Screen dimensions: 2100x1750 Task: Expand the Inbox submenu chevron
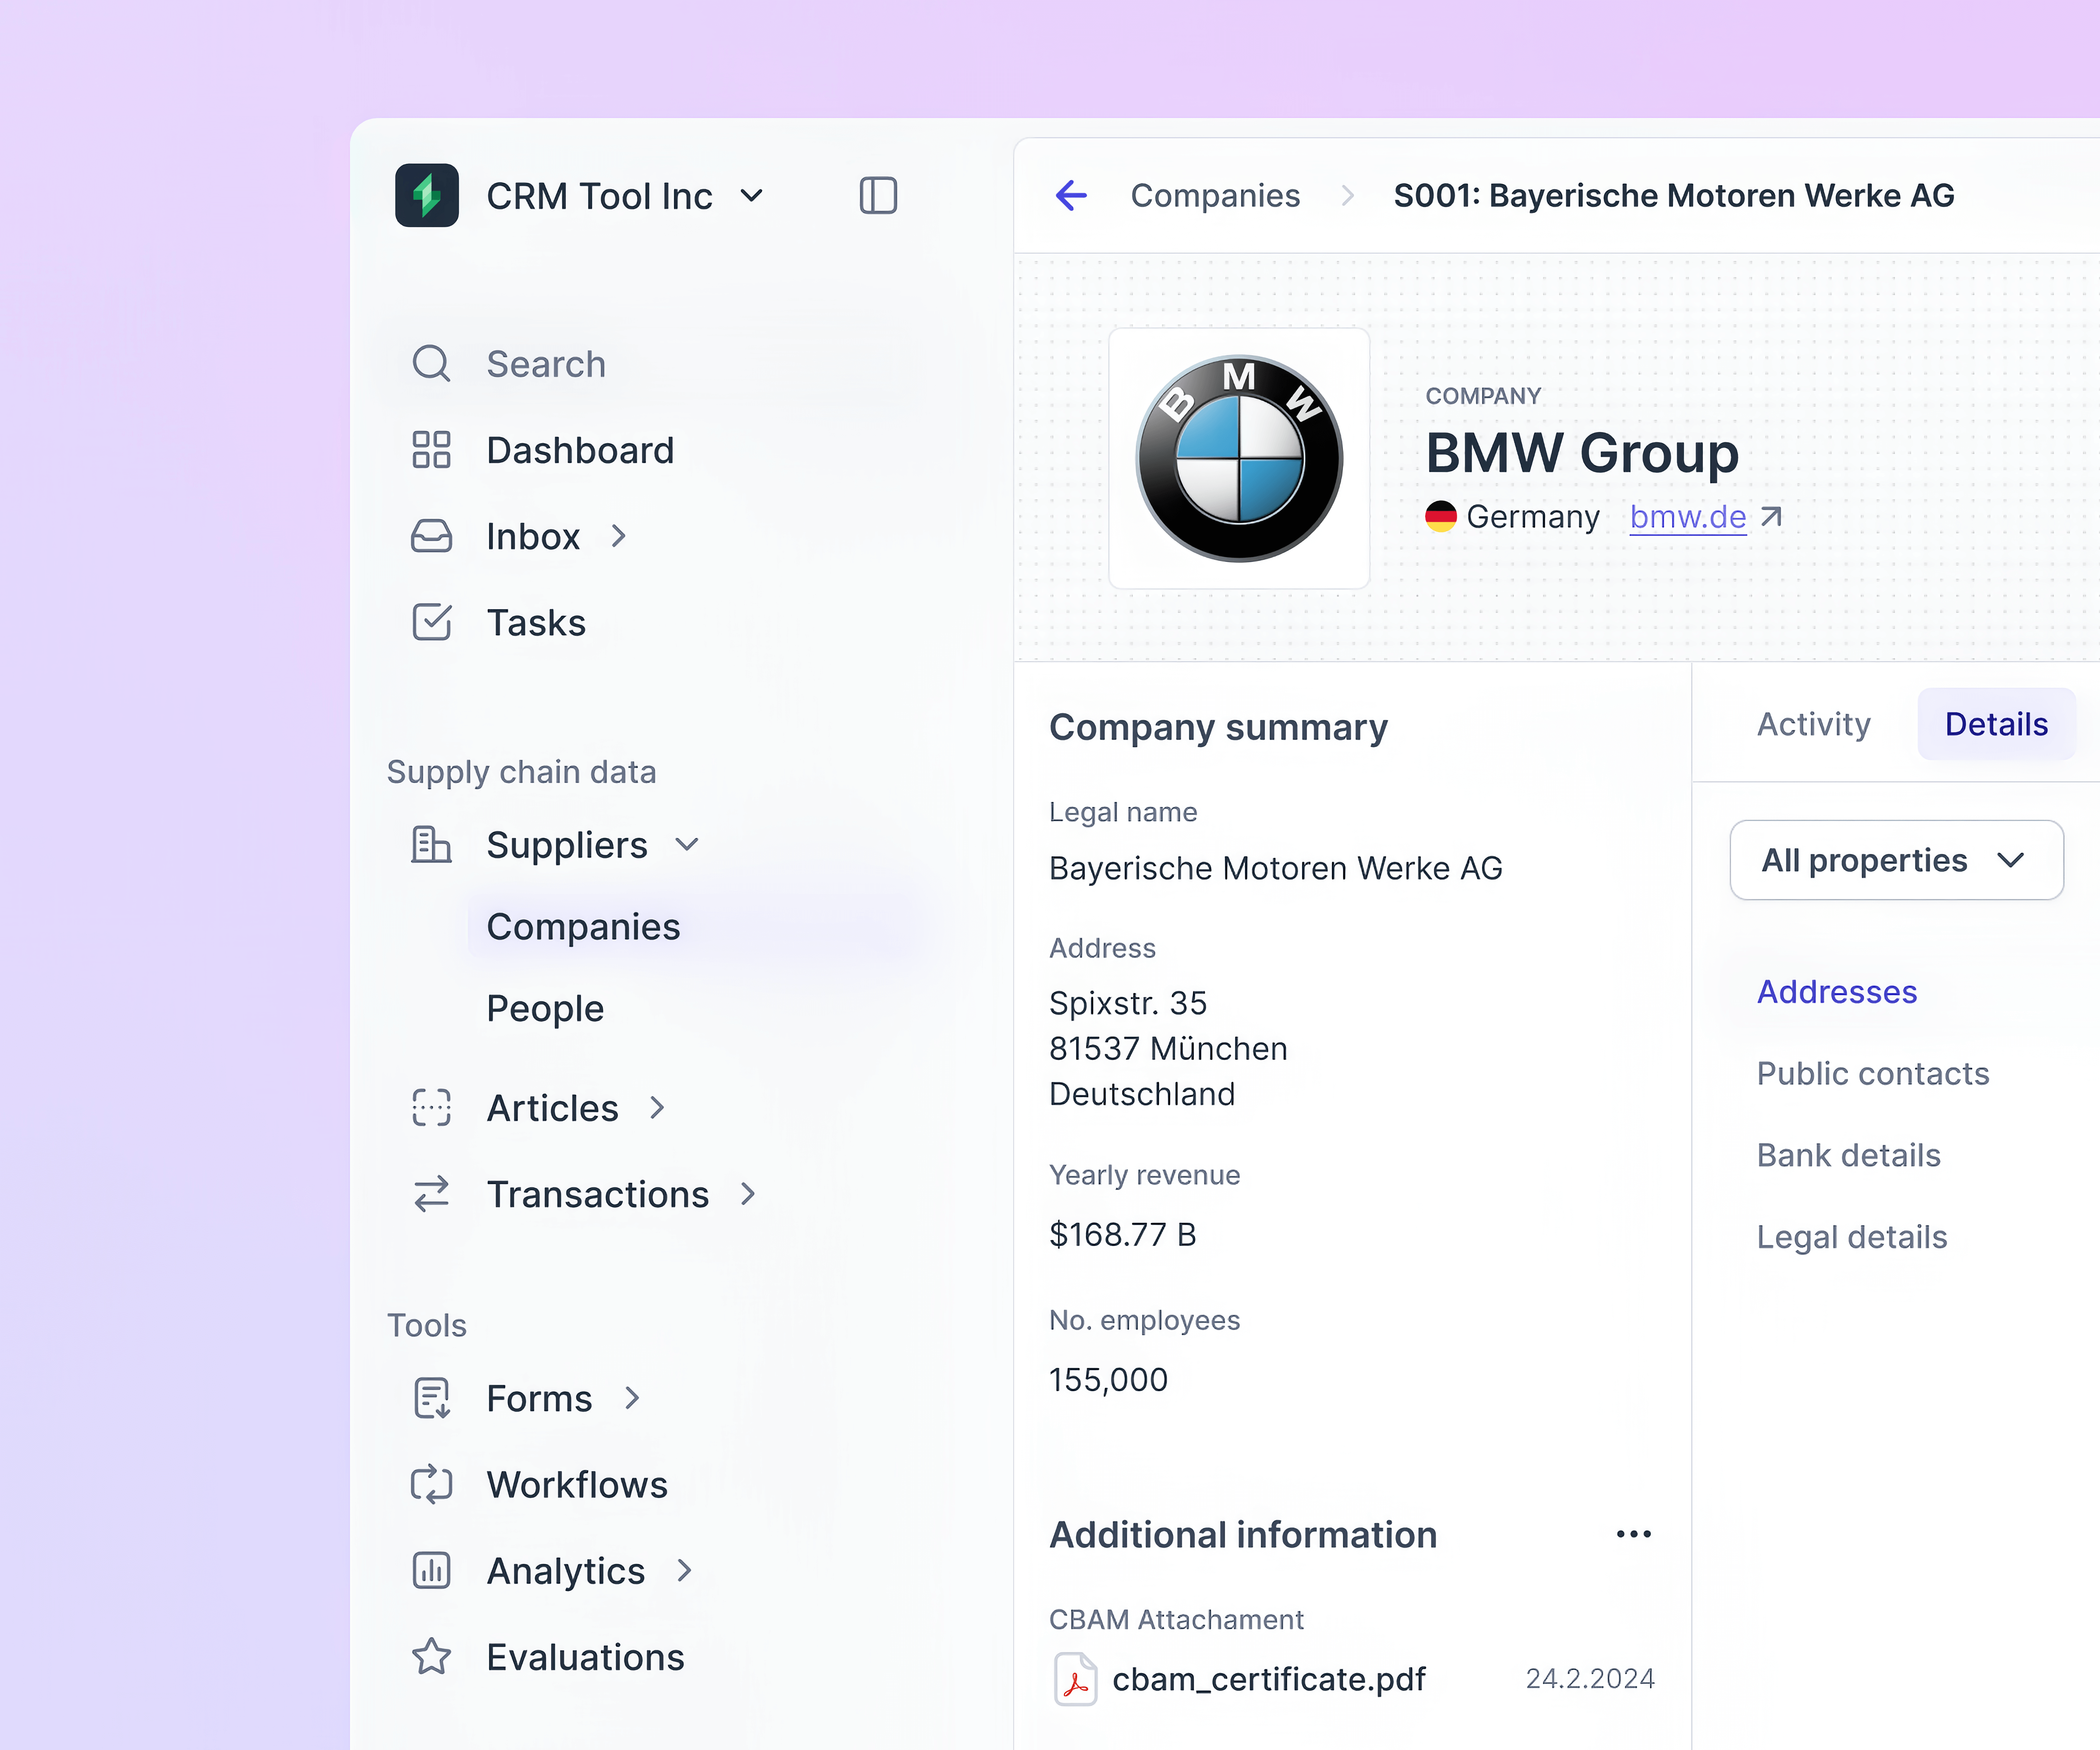[619, 537]
